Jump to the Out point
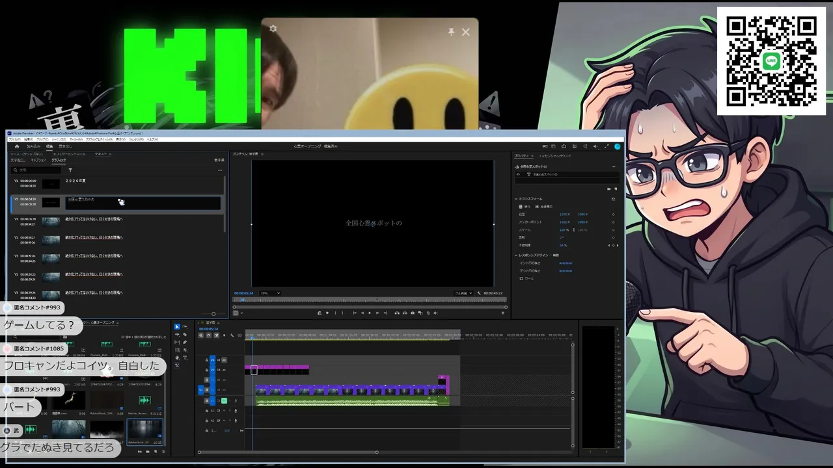 [x=385, y=313]
